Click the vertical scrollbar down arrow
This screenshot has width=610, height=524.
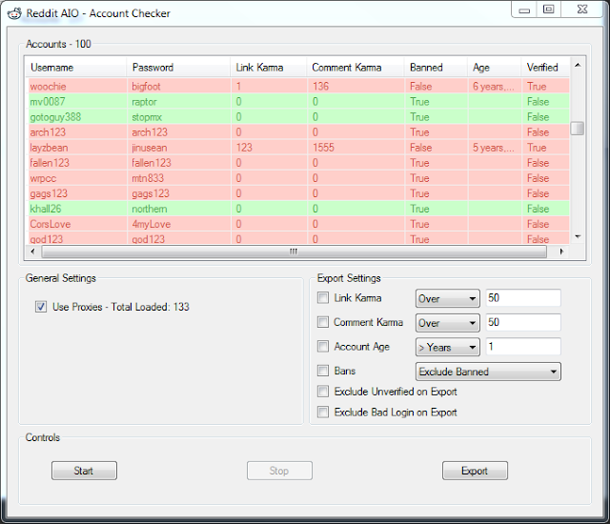[x=578, y=236]
